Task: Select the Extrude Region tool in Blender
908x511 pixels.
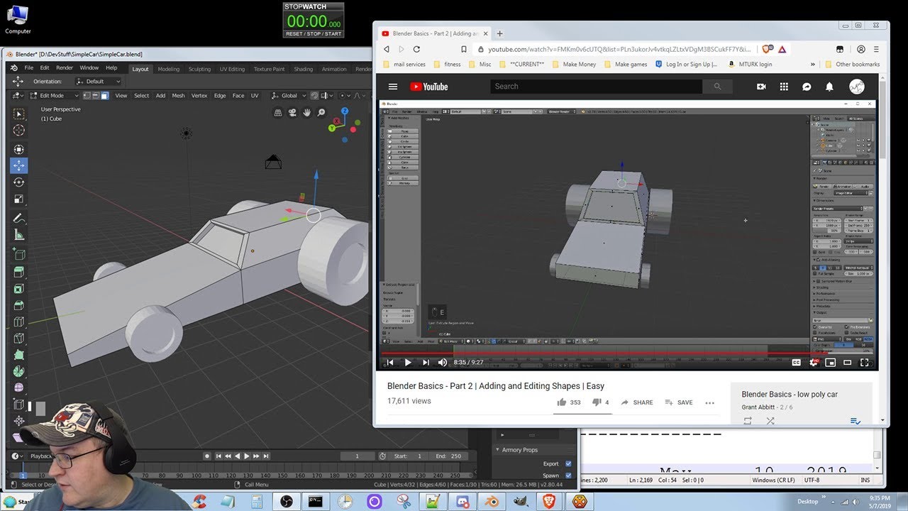Action: pyautogui.click(x=18, y=272)
